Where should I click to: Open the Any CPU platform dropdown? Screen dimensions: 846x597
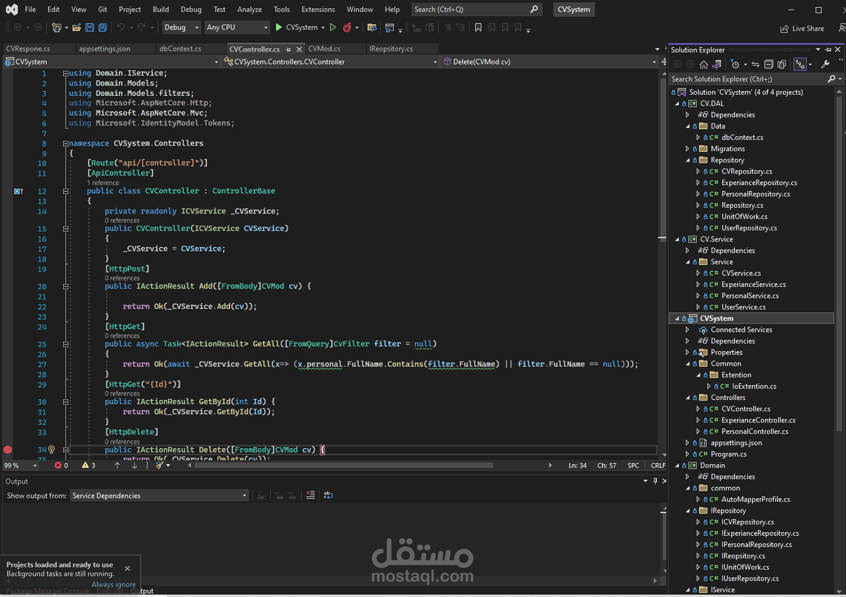click(x=237, y=27)
